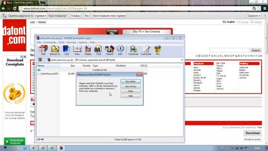Click the Delete toolbar icon
This screenshot has height=151, width=268.
point(88,50)
